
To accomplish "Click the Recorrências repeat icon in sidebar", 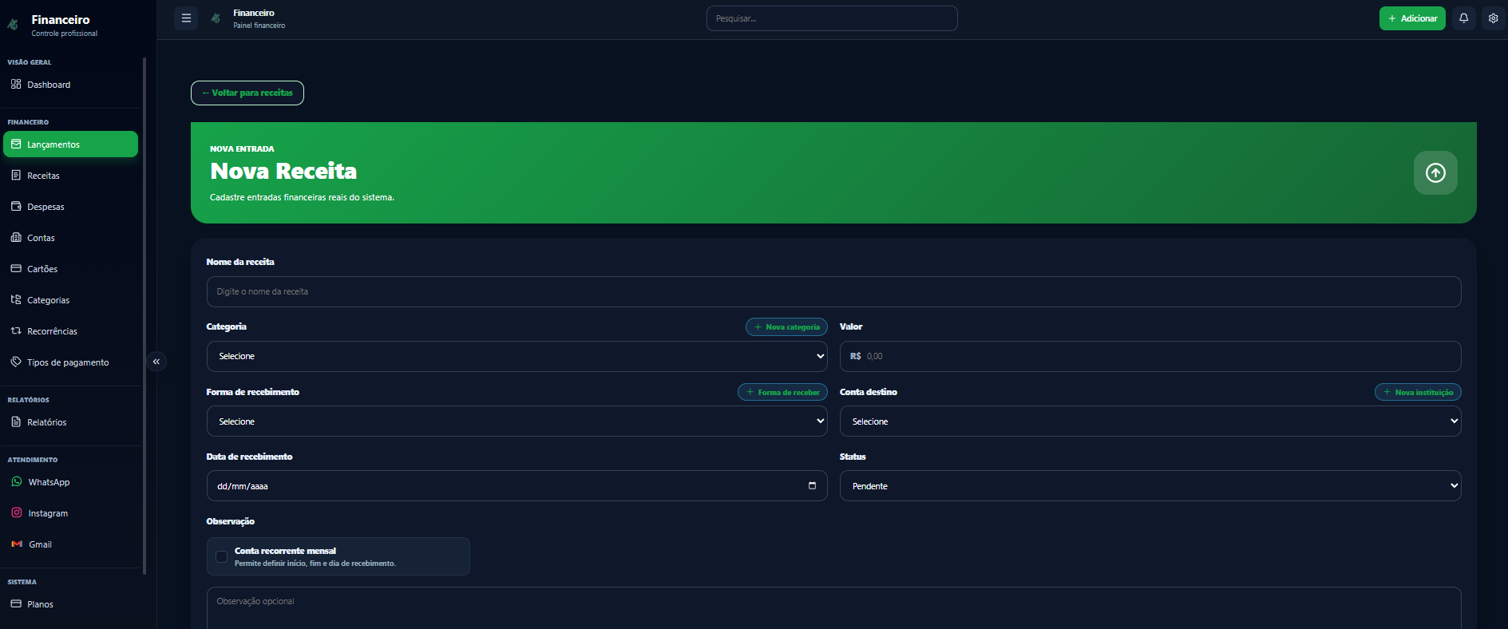I will coord(16,330).
